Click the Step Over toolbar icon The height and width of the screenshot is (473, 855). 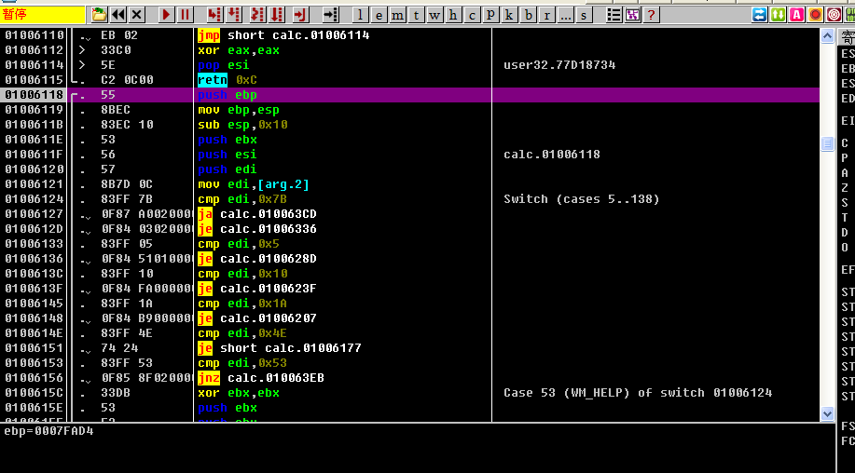click(234, 15)
